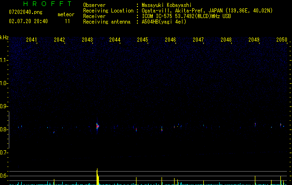Select the file name 07202040.png

click(x=26, y=12)
